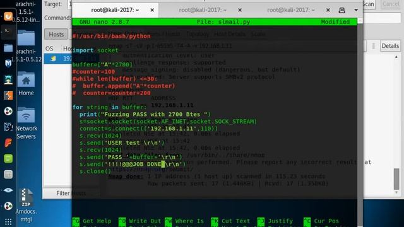Click the s.send 'PASS' buffer line
The height and width of the screenshot is (227, 404).
(131, 157)
